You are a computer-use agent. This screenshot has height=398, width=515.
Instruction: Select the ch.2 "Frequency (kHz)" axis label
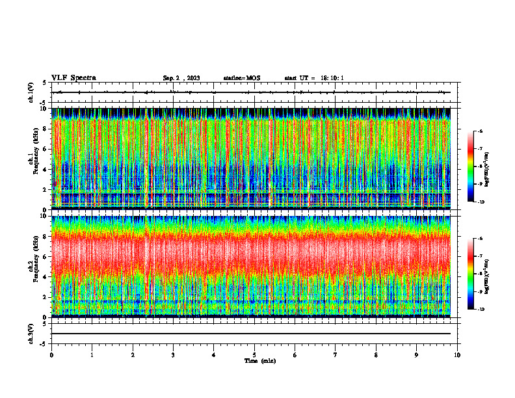pos(36,259)
